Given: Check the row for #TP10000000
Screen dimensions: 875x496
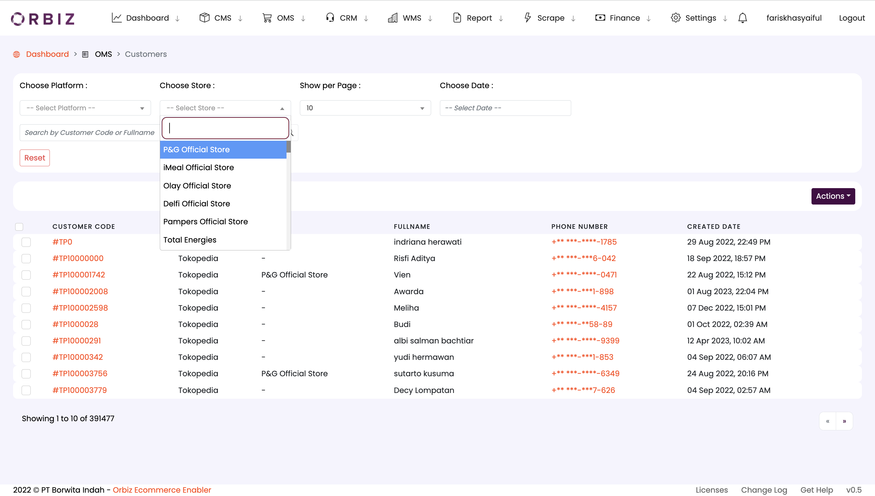Looking at the screenshot, I should tap(26, 259).
